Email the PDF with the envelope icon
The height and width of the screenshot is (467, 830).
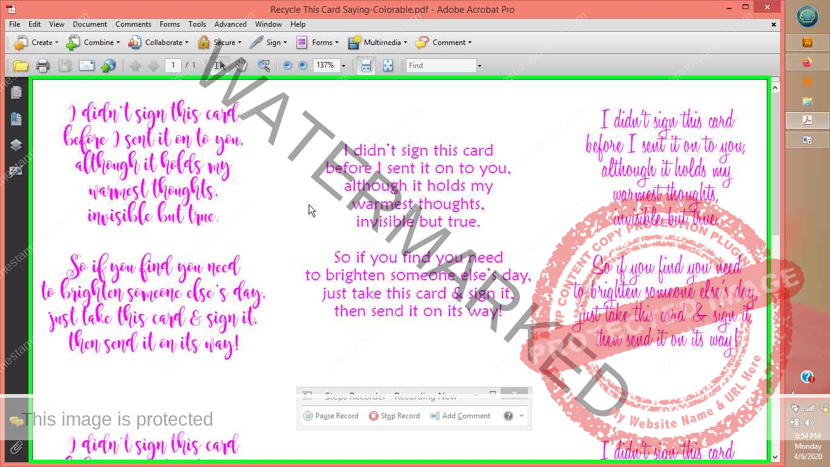pos(86,65)
